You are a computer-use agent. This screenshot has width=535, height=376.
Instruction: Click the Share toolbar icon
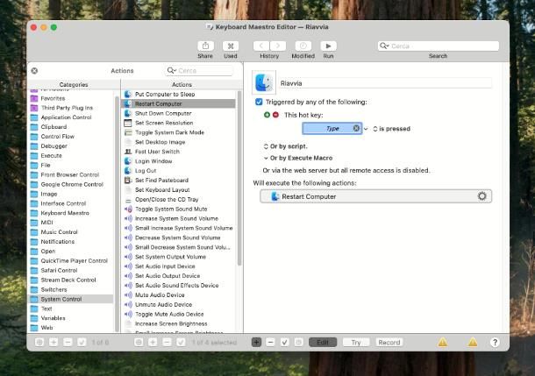[x=205, y=46]
